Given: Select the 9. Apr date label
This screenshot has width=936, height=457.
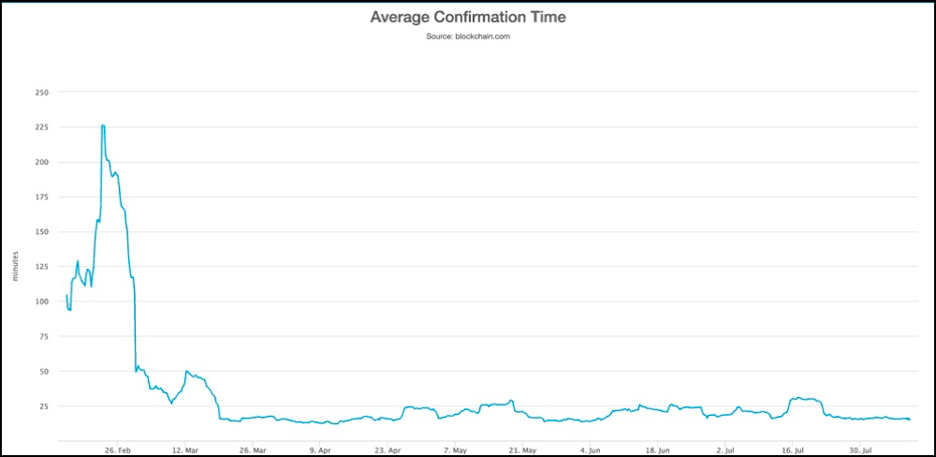Looking at the screenshot, I should pyautogui.click(x=320, y=448).
